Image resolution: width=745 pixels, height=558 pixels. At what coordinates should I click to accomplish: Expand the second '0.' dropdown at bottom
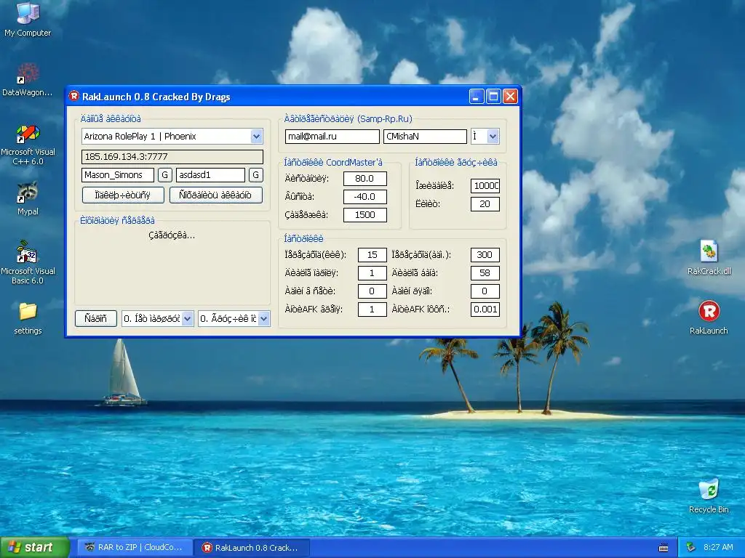point(263,319)
